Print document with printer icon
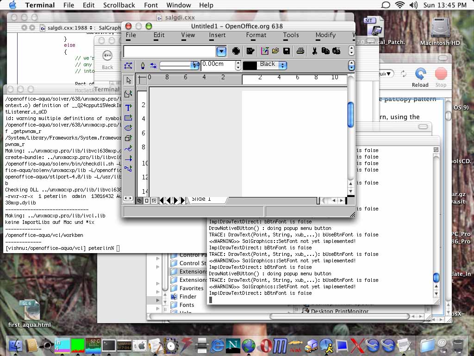This screenshot has height=356, width=474. [300, 51]
